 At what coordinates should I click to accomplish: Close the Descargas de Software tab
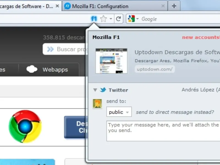57,6
